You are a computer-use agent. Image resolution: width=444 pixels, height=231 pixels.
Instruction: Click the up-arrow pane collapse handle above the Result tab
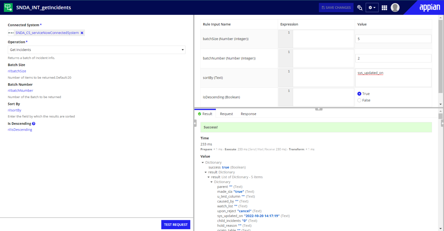(319, 109)
